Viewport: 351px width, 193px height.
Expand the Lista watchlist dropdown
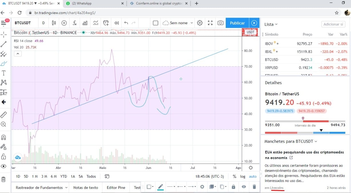click(271, 24)
